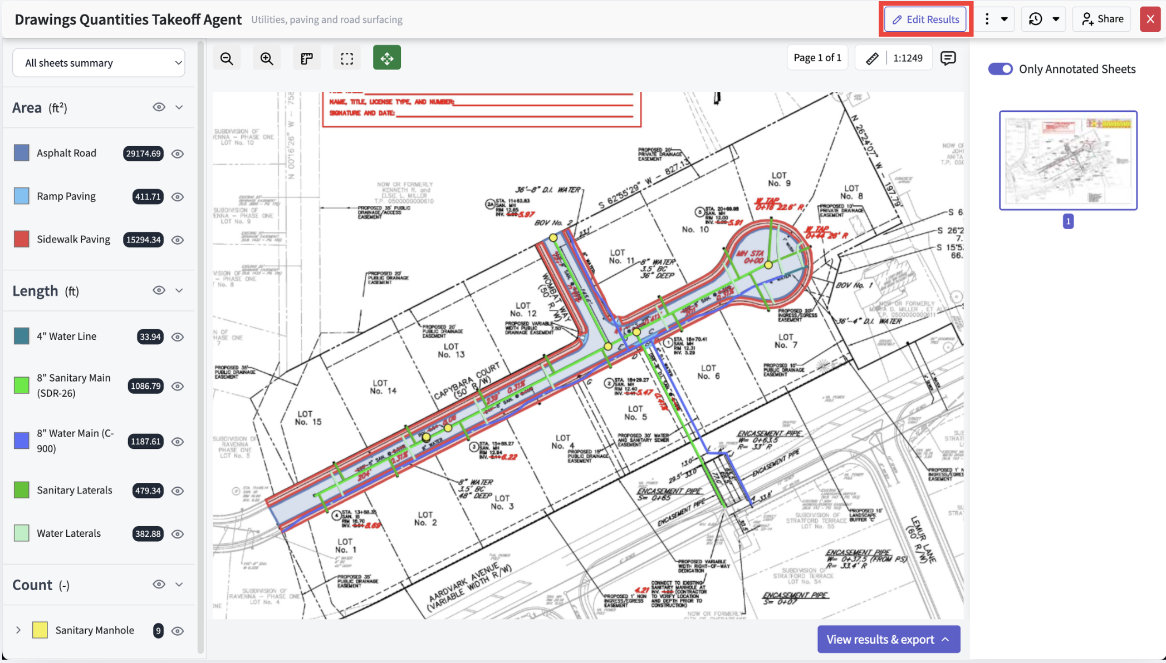Toggle visibility of all Length items
1166x663 pixels.
pos(159,290)
